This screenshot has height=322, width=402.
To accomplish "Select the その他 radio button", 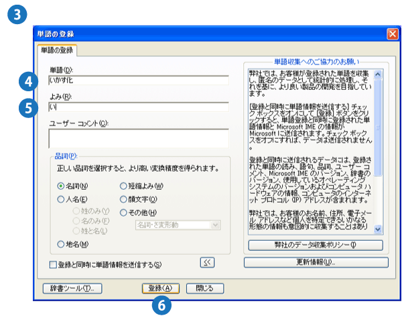I will [123, 213].
